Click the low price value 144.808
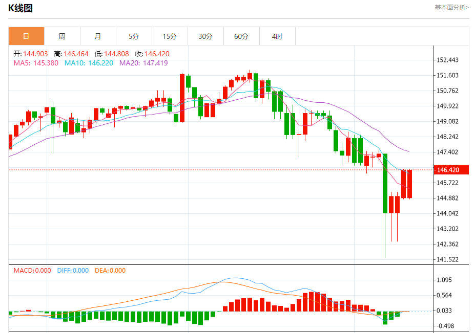This screenshot has height=333, width=475. pos(116,54)
